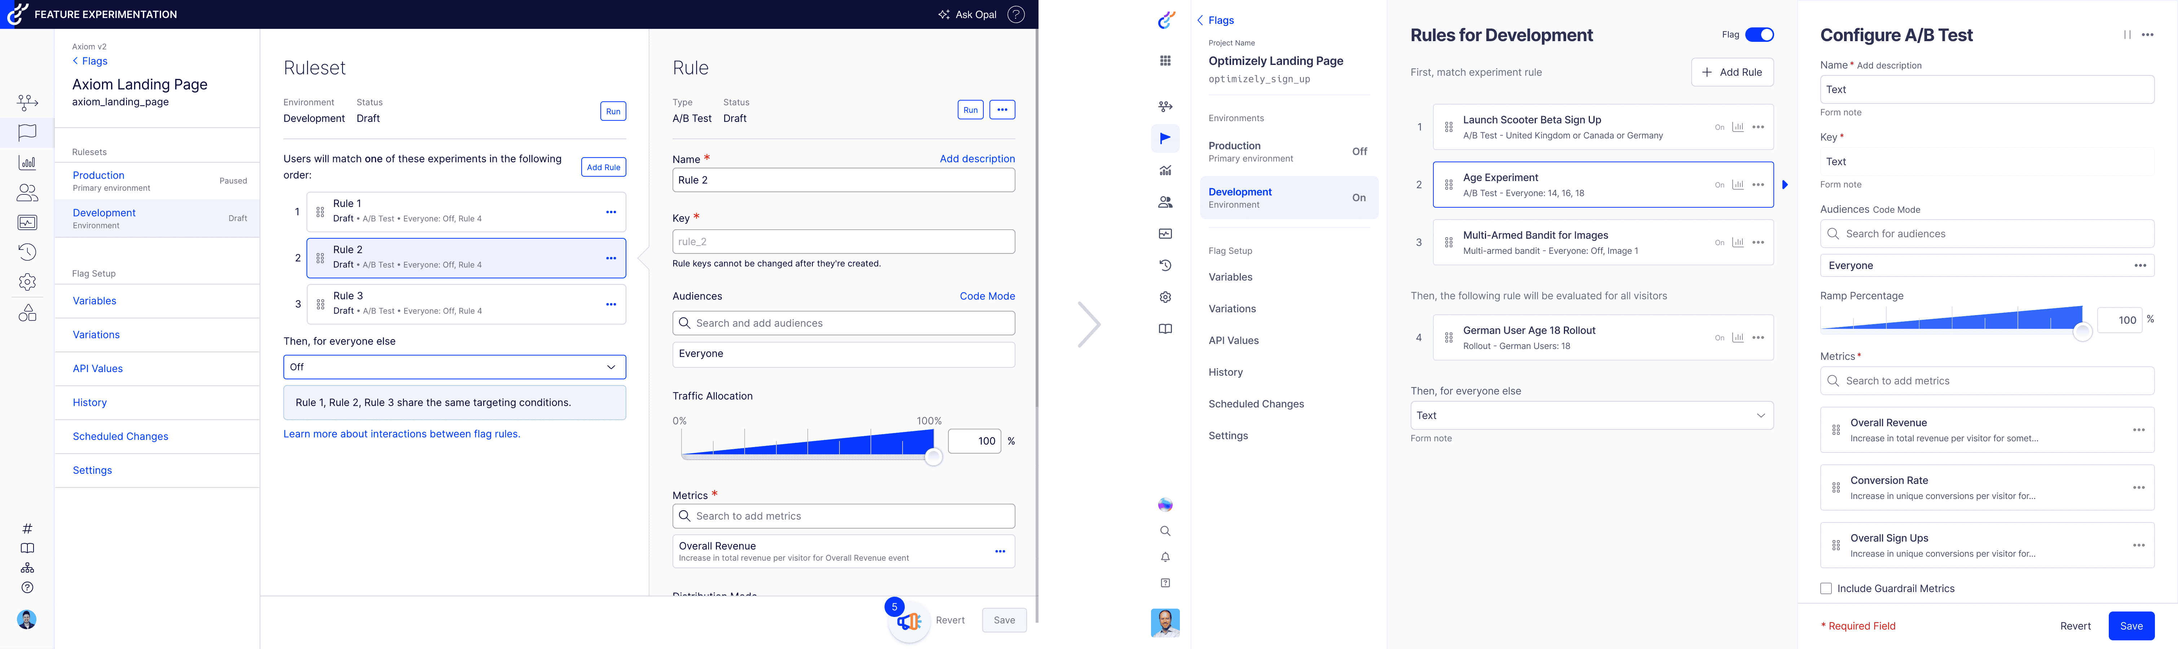View results chart for Launch Scooter Beta Sign Up
Image resolution: width=2178 pixels, height=649 pixels.
(x=1737, y=128)
